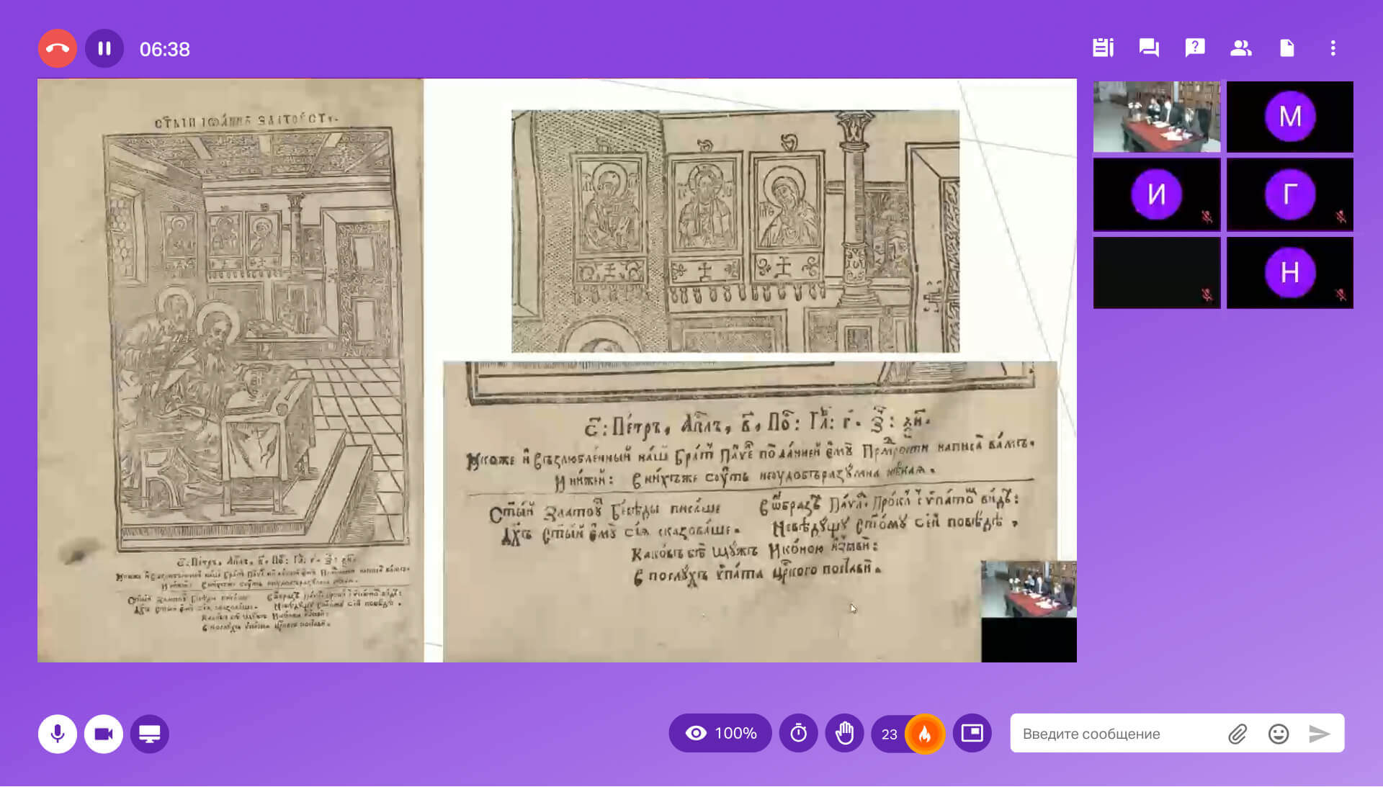Image resolution: width=1383 pixels, height=787 pixels.
Task: Open the polls list icon
Action: point(1103,48)
